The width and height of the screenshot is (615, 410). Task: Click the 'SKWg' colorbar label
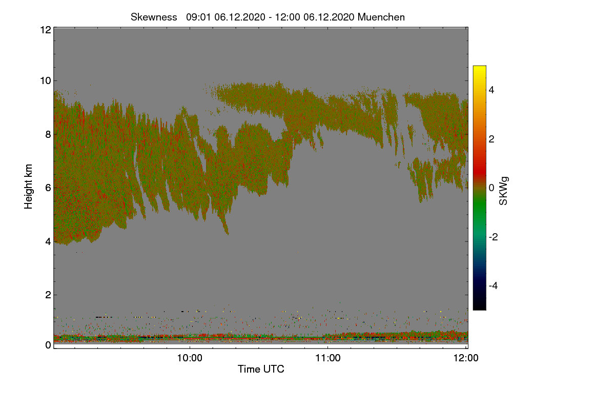504,191
